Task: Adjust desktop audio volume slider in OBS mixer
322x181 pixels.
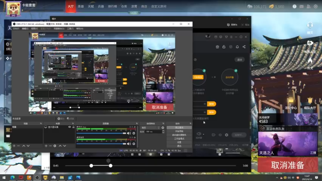Action: [101, 144]
